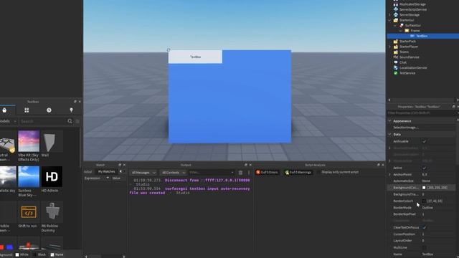Toggle errors filter in Script Analysis
Viewport: 459px width, 258px height.
(x=267, y=173)
